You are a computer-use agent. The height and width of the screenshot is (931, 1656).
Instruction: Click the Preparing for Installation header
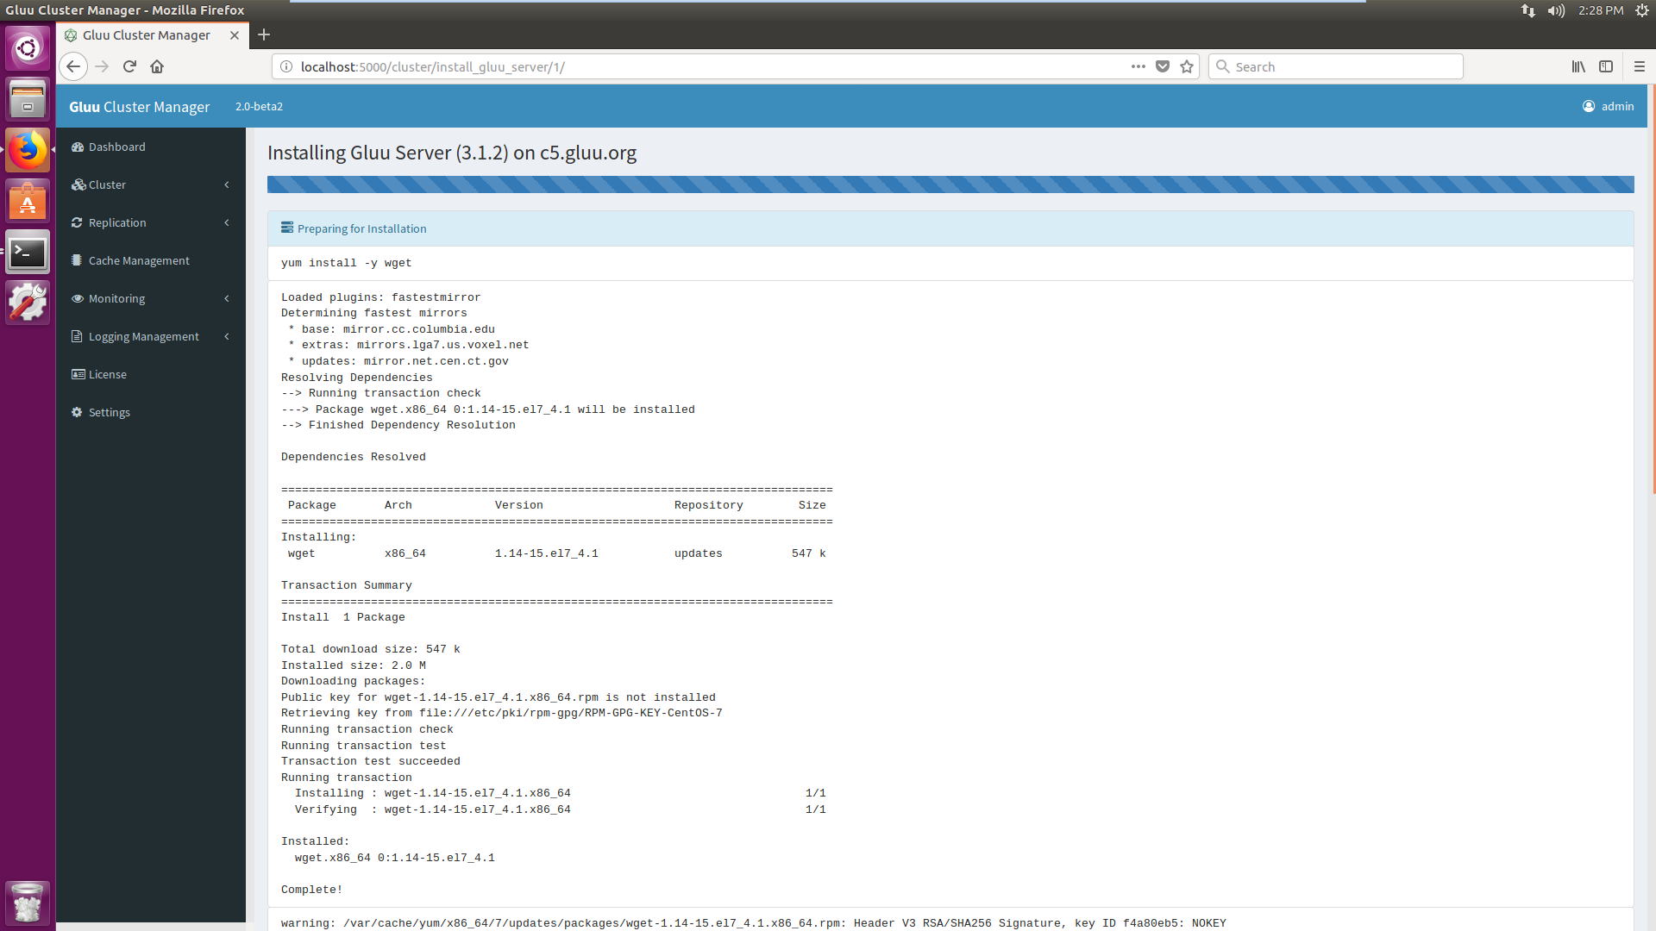[x=361, y=228]
